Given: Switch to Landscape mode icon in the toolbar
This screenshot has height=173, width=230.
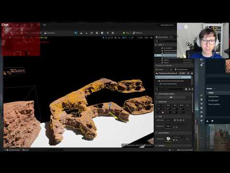Looking at the screenshot, I should (x=81, y=33).
